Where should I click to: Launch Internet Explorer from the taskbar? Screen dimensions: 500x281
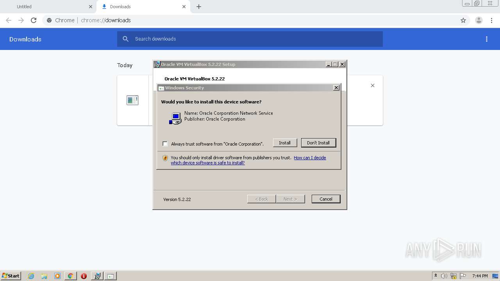31,276
